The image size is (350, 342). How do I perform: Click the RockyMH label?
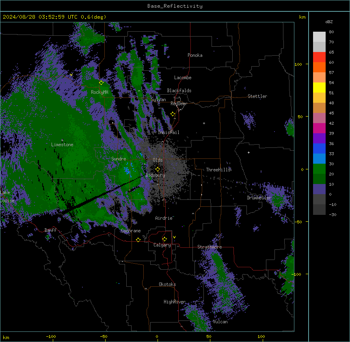(x=99, y=92)
